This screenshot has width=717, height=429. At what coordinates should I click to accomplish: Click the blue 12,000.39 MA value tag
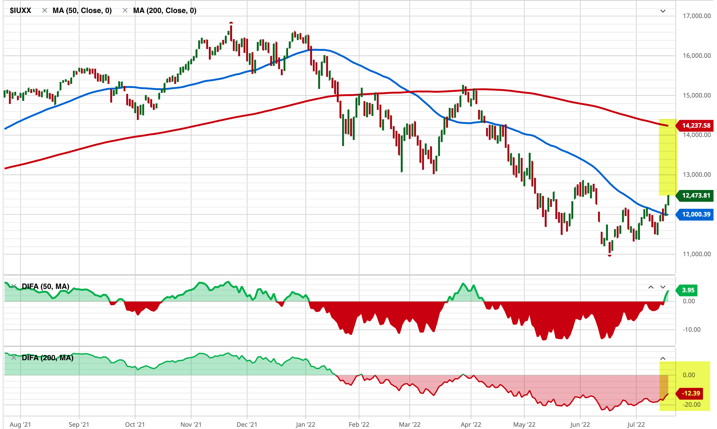click(x=695, y=215)
